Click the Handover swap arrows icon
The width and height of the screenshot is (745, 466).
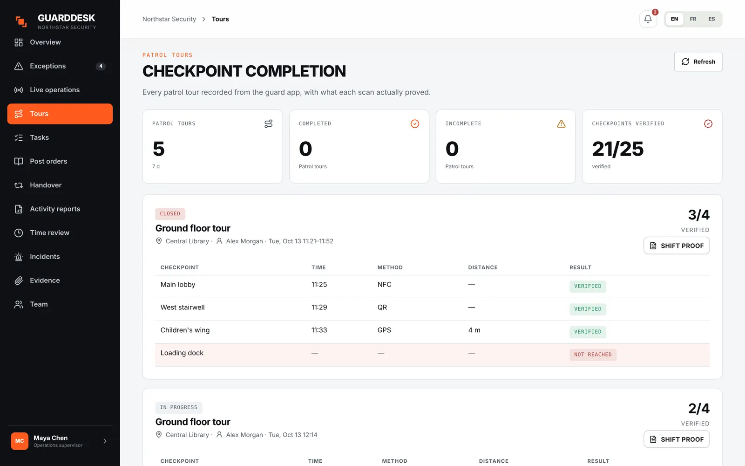[x=19, y=185]
